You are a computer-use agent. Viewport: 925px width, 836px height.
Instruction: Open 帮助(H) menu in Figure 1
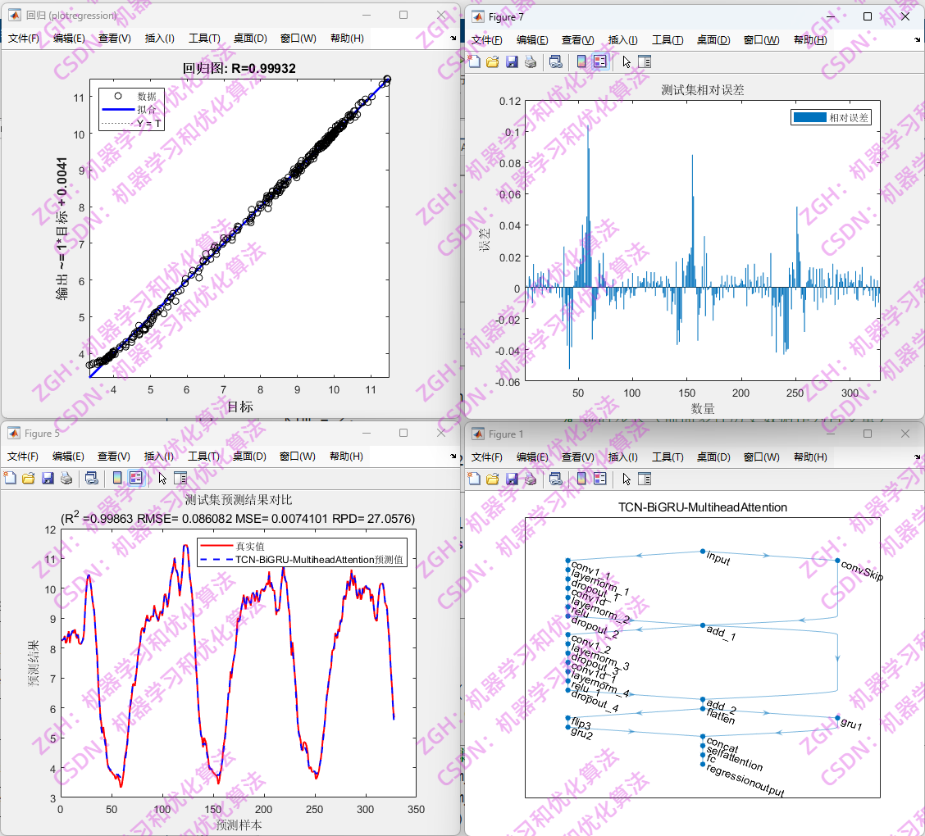coord(810,457)
